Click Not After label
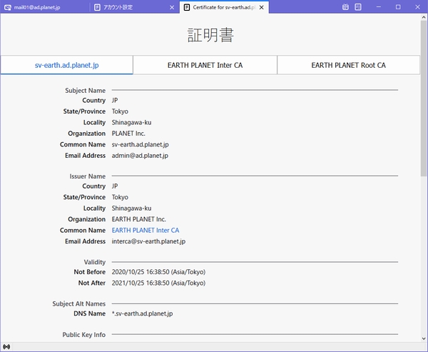Screen dimensions: 428x352 point(92,283)
